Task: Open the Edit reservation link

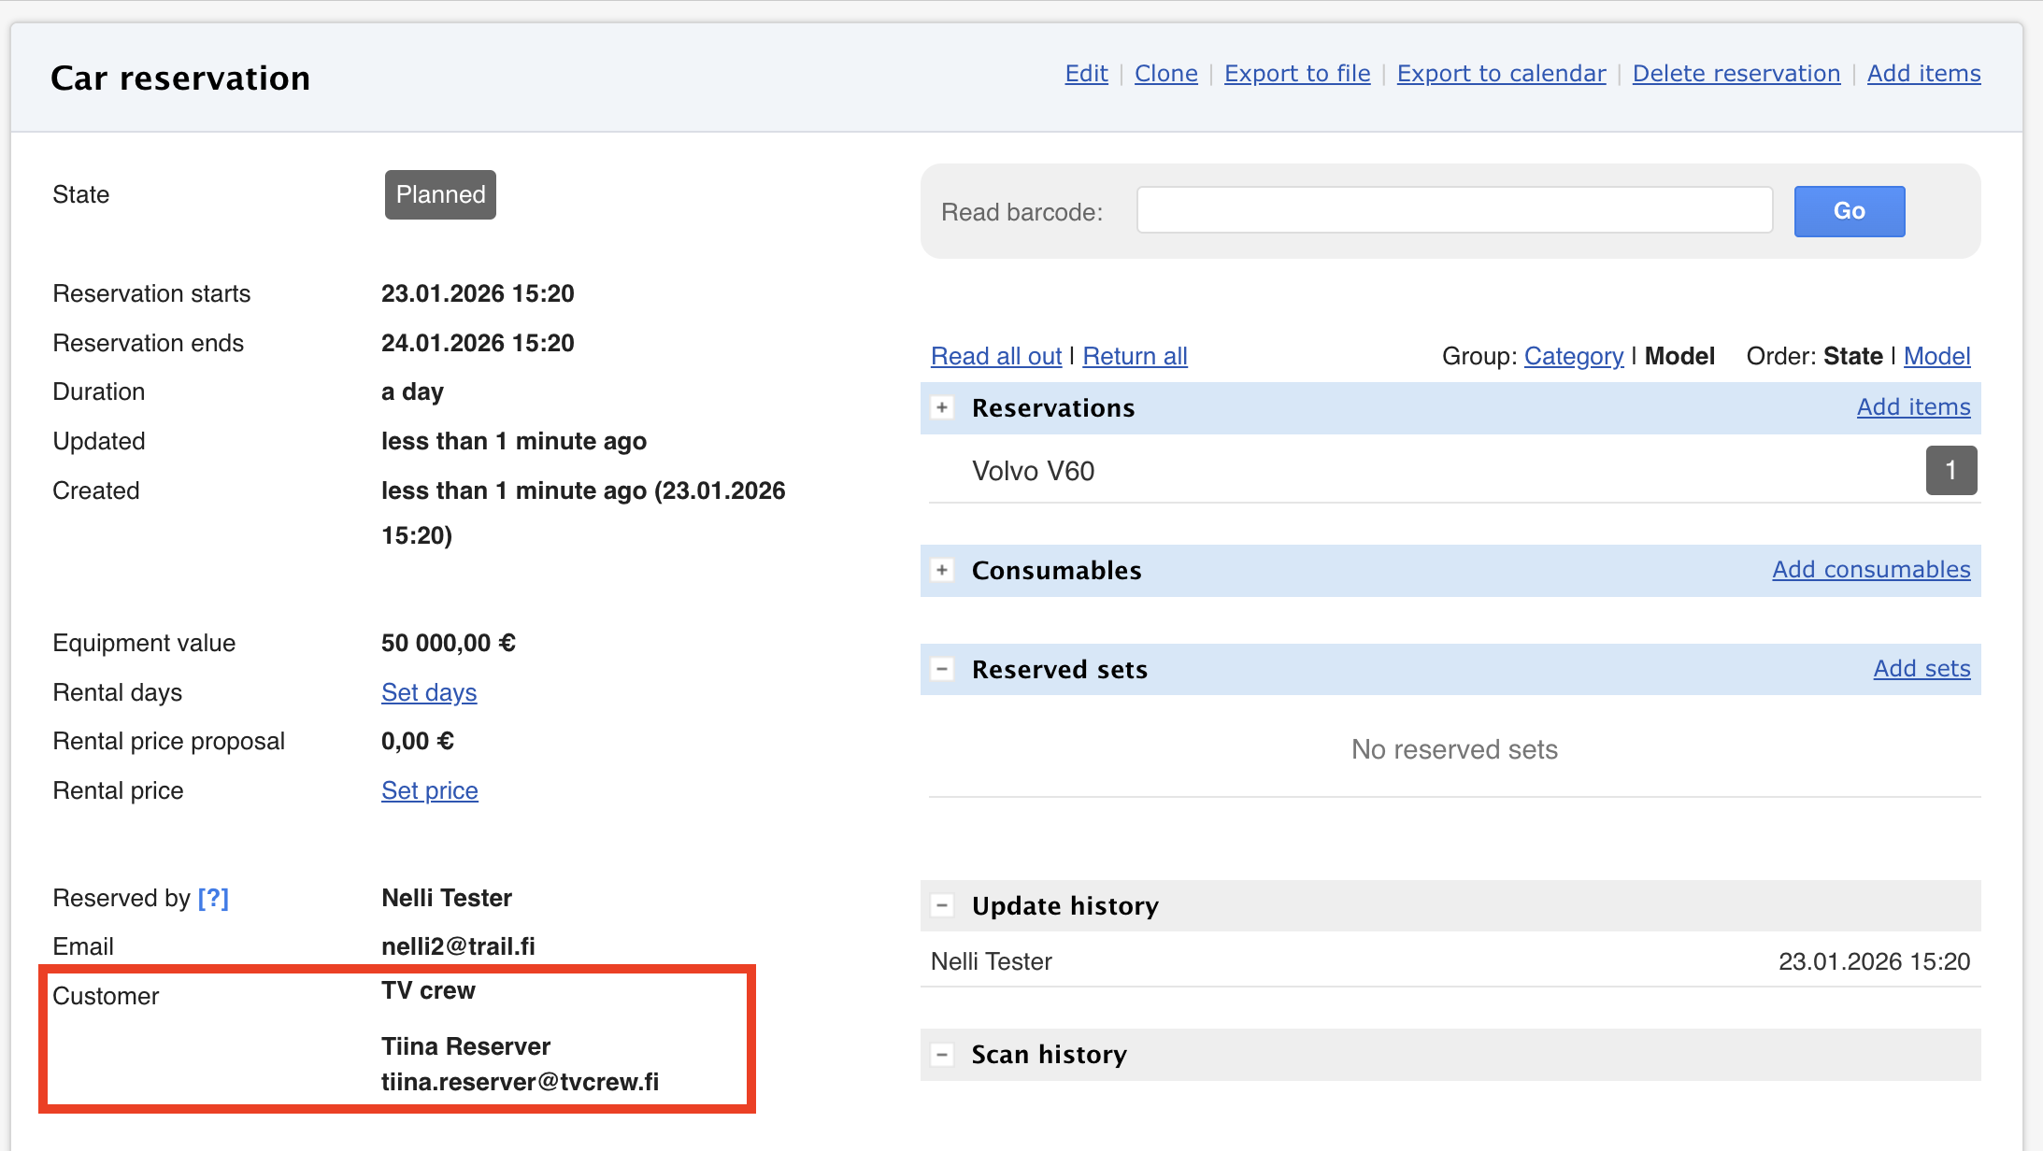Action: [1086, 74]
